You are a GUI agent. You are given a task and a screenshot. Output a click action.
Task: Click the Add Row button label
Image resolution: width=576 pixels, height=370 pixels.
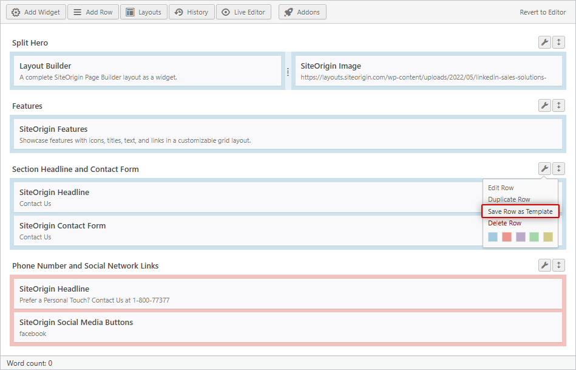point(99,12)
